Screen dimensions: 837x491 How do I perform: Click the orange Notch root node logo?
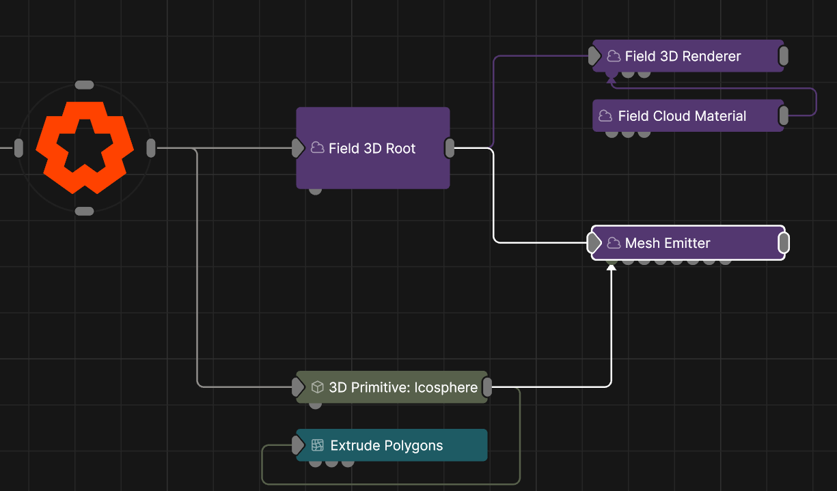84,148
